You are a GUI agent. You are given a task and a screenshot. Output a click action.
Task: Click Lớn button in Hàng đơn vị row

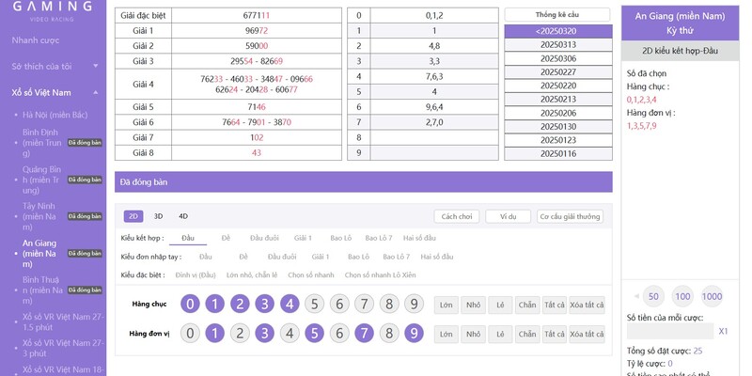click(446, 335)
